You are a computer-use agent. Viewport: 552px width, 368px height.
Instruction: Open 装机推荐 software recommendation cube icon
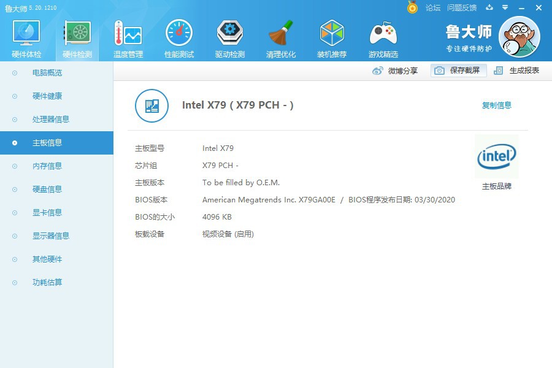coord(332,38)
